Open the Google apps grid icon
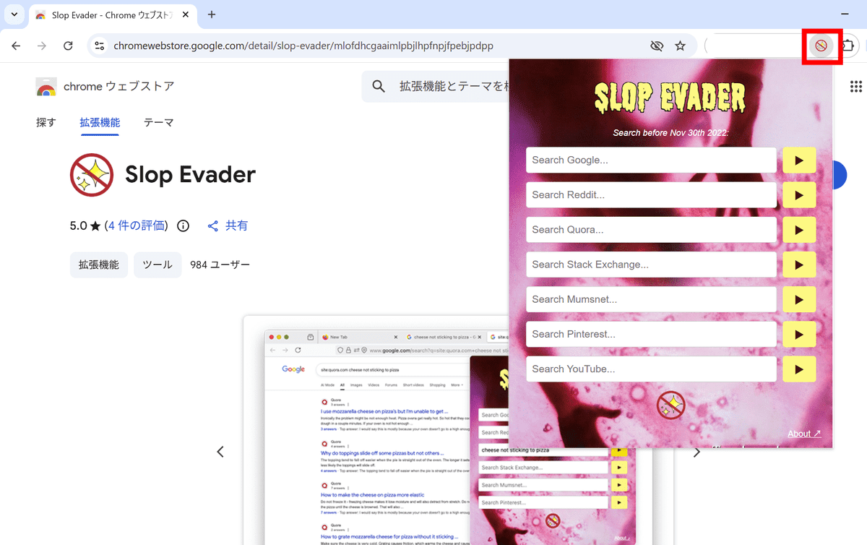The image size is (867, 545). tap(856, 87)
